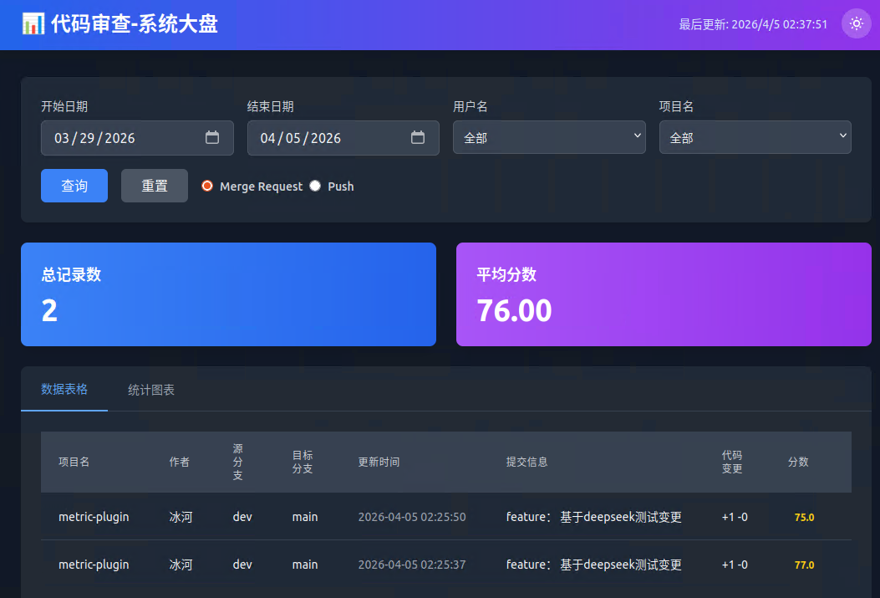Open start date calendar picker icon
Image resolution: width=880 pixels, height=598 pixels.
tap(212, 137)
